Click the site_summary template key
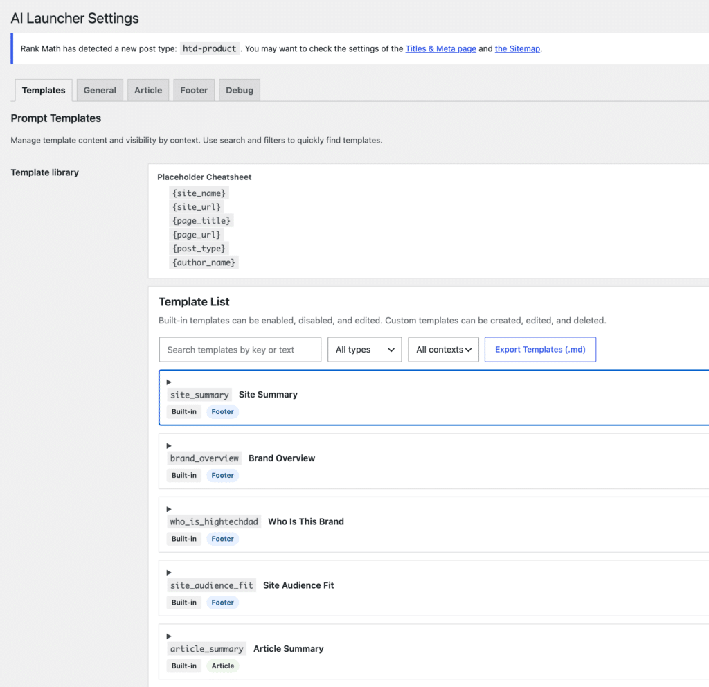Viewport: 709px width, 687px height. click(199, 395)
